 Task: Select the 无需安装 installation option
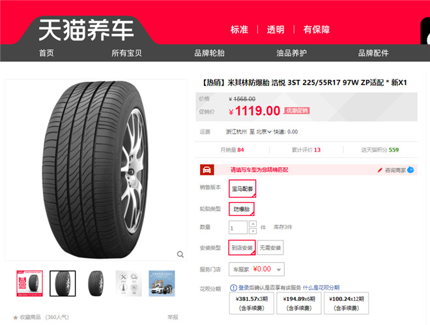tap(270, 248)
